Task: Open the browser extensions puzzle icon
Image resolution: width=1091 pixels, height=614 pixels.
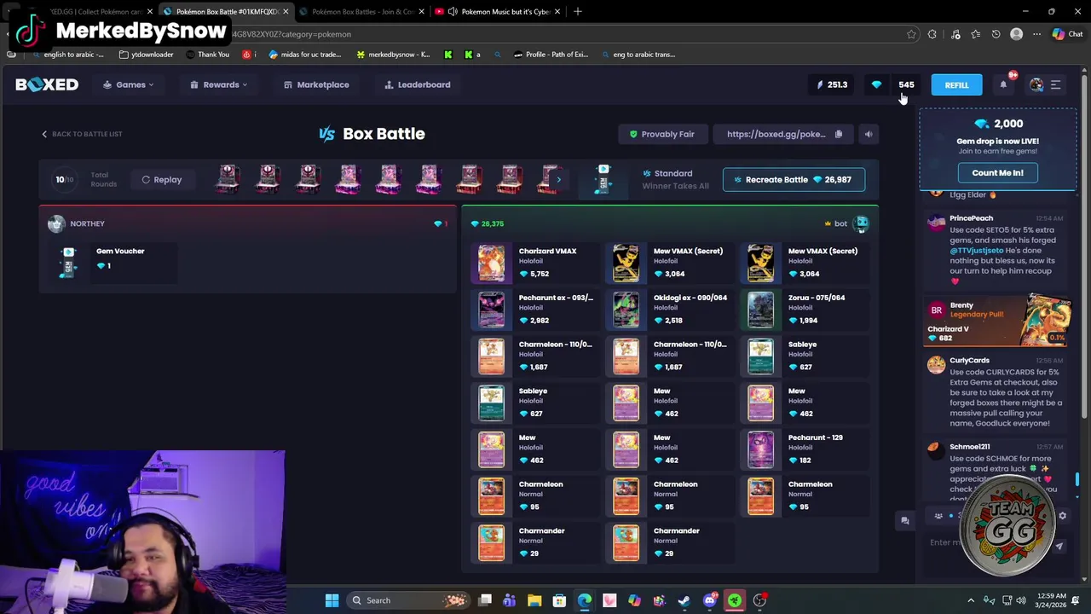Action: [x=932, y=34]
